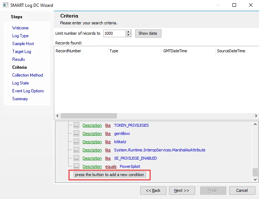The image size is (259, 199).
Task: Open options button for the kitikatz condition
Action: 76,142
